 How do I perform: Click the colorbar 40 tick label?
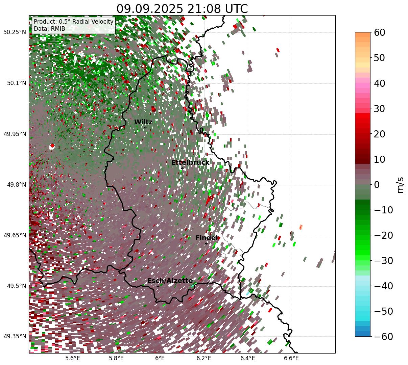(x=379, y=83)
